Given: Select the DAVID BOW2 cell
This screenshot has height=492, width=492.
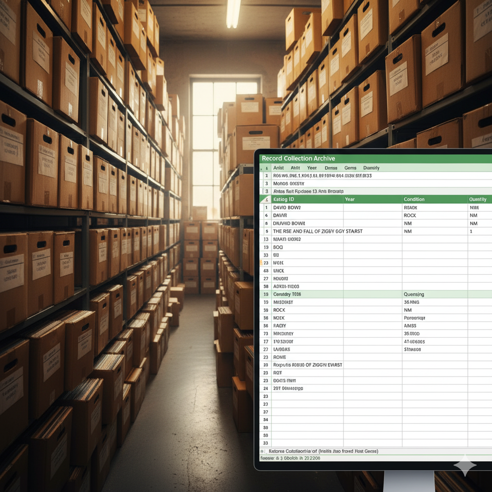Looking at the screenshot, I should pos(287,208).
